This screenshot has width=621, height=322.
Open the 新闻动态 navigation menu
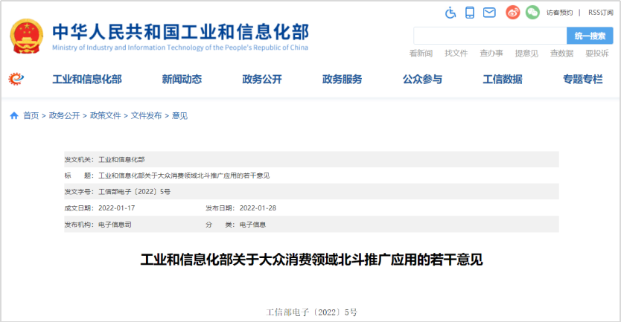[x=182, y=80]
